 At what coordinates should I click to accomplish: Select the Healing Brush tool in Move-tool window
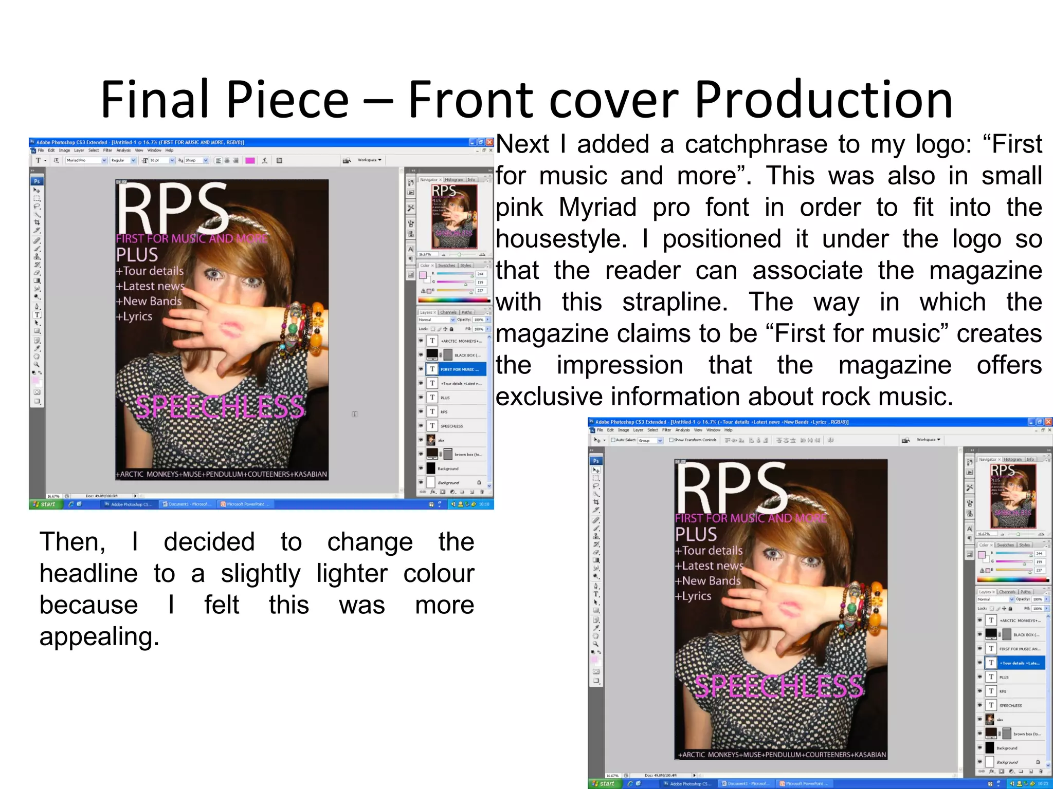coord(596,520)
